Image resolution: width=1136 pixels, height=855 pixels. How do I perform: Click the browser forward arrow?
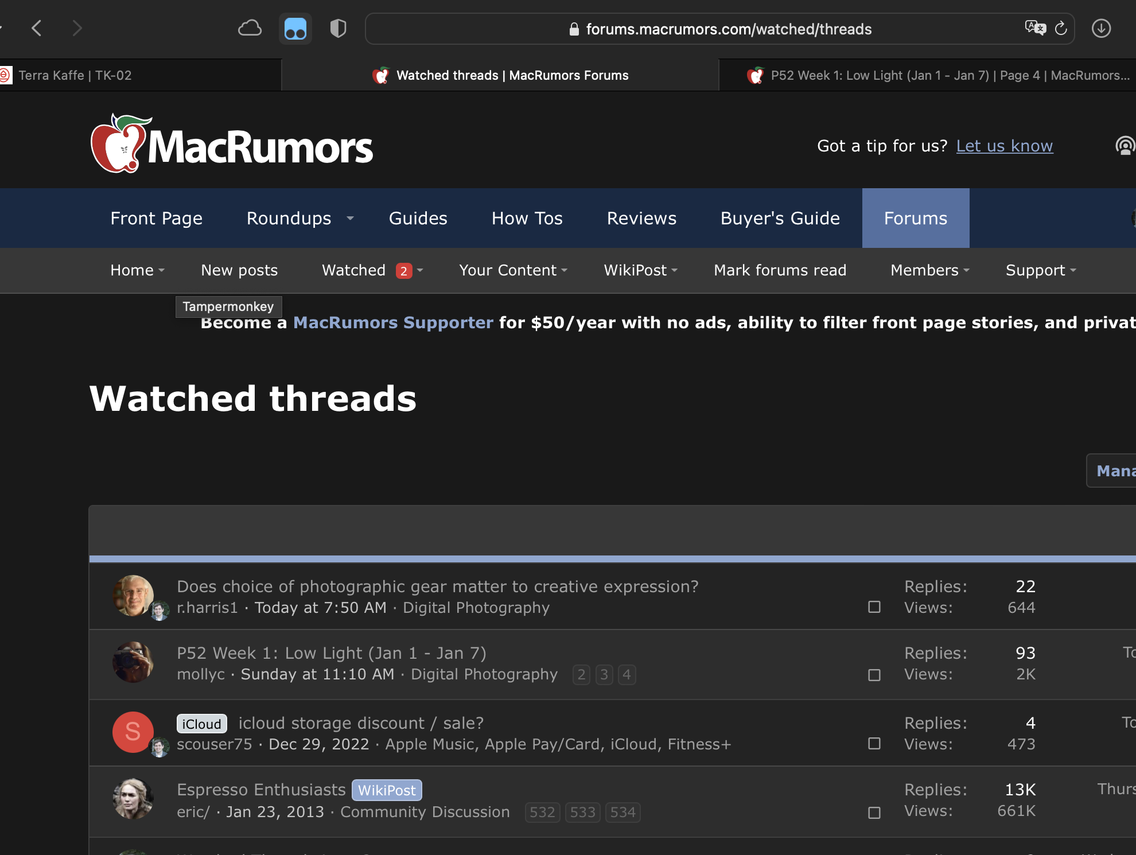[77, 28]
